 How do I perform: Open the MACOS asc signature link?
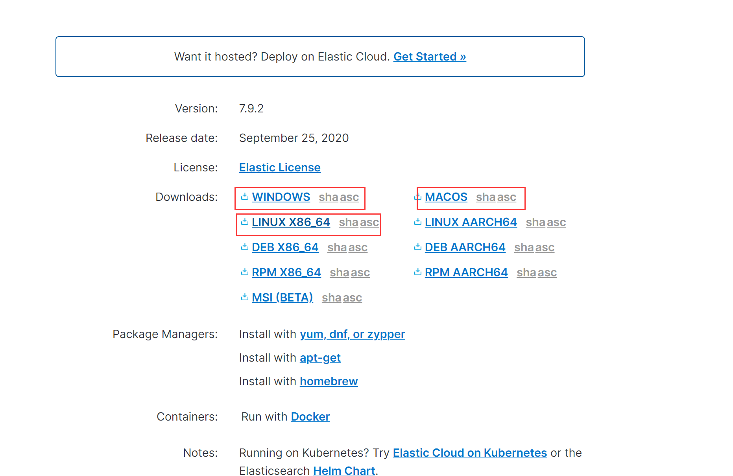(x=507, y=197)
